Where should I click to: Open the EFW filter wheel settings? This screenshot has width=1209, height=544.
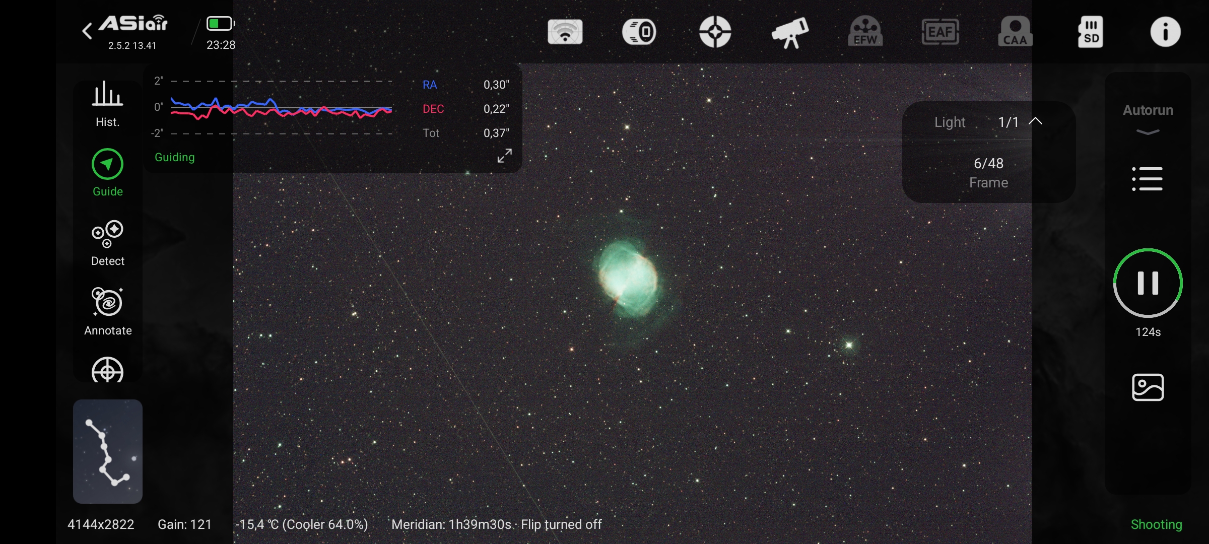[x=865, y=32]
